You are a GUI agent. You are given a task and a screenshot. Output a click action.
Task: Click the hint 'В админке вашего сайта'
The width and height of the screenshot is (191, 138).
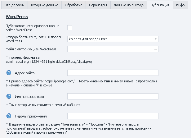click(x=78, y=128)
